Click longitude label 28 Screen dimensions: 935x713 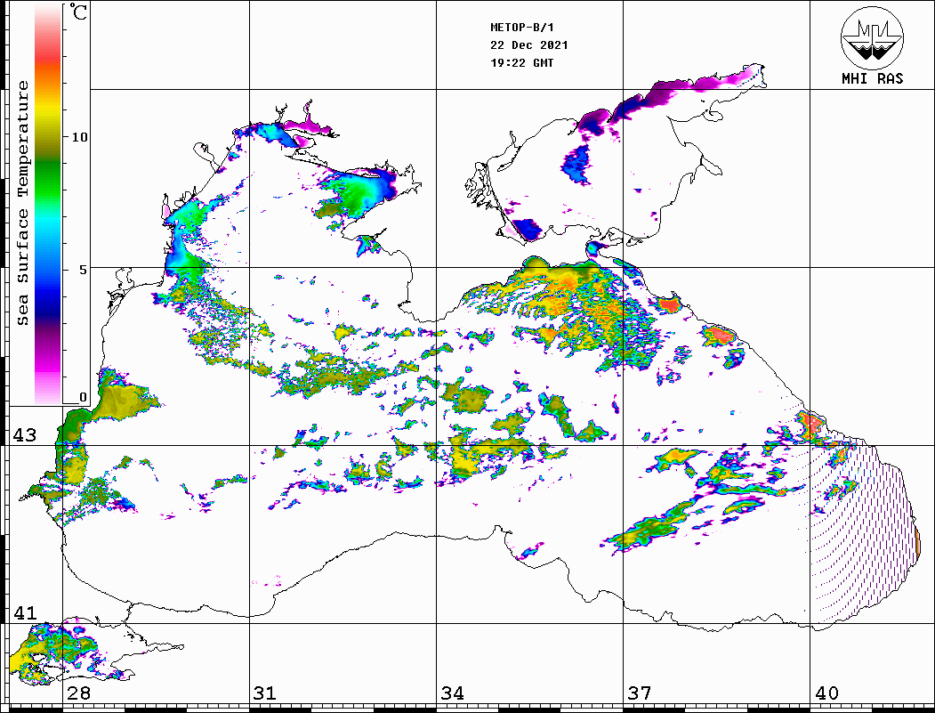(78, 693)
